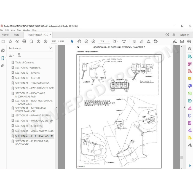
Task: Open the Sign menu
Action: [x=19, y=30]
